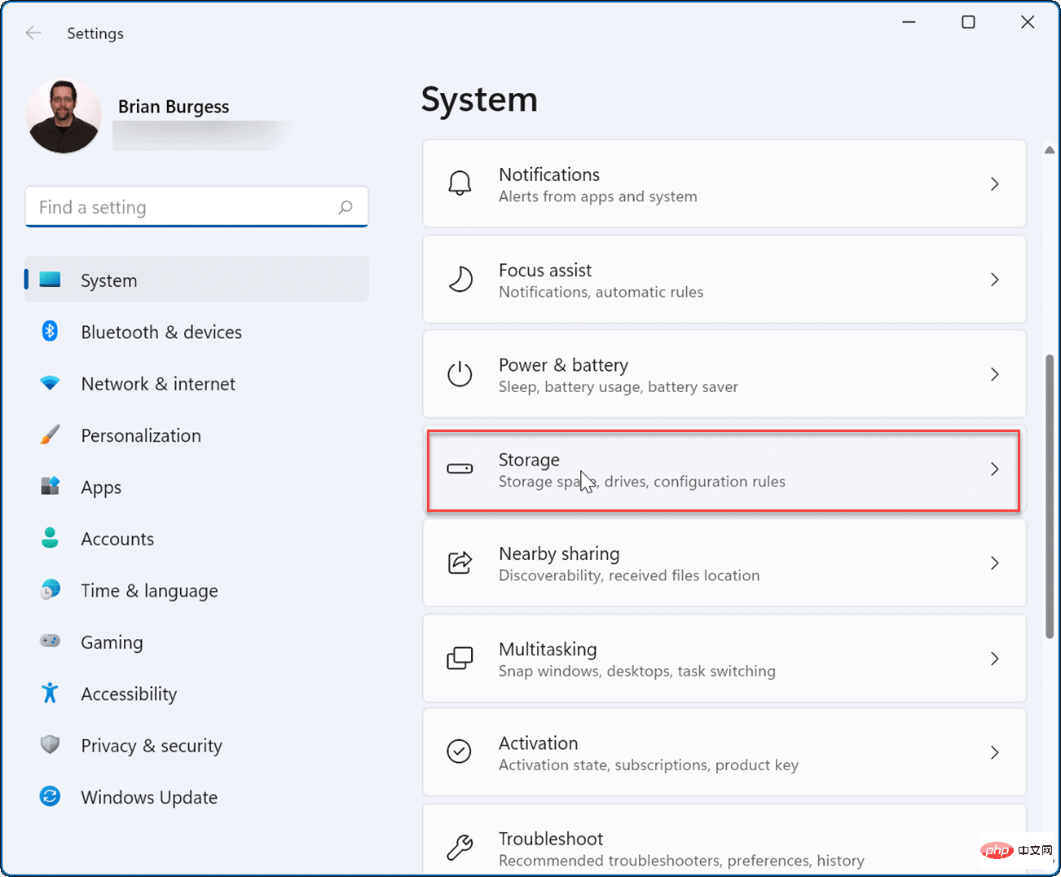
Task: Click the scrollbar up arrow
Action: [x=1050, y=150]
